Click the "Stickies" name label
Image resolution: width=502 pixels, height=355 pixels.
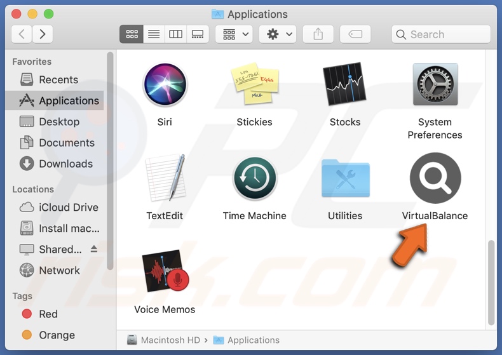click(x=255, y=122)
